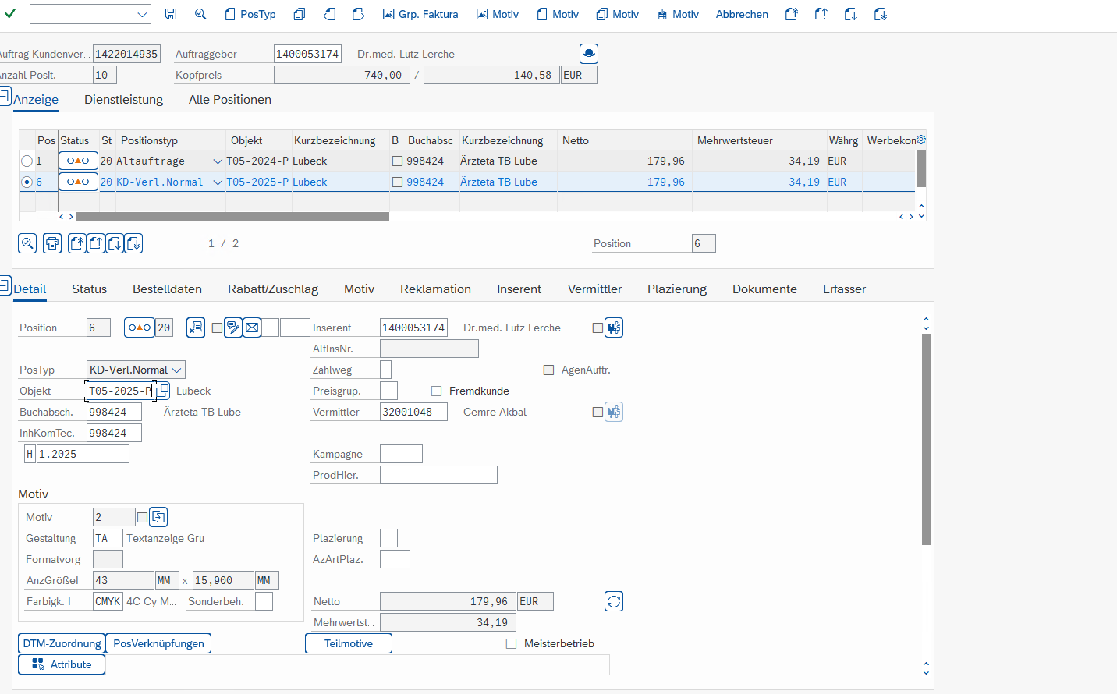Screen dimensions: 1117x694
Task: Open the Dokumente tab
Action: (x=764, y=289)
